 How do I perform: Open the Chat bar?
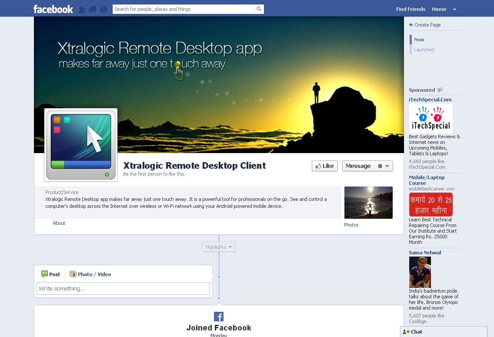444,332
